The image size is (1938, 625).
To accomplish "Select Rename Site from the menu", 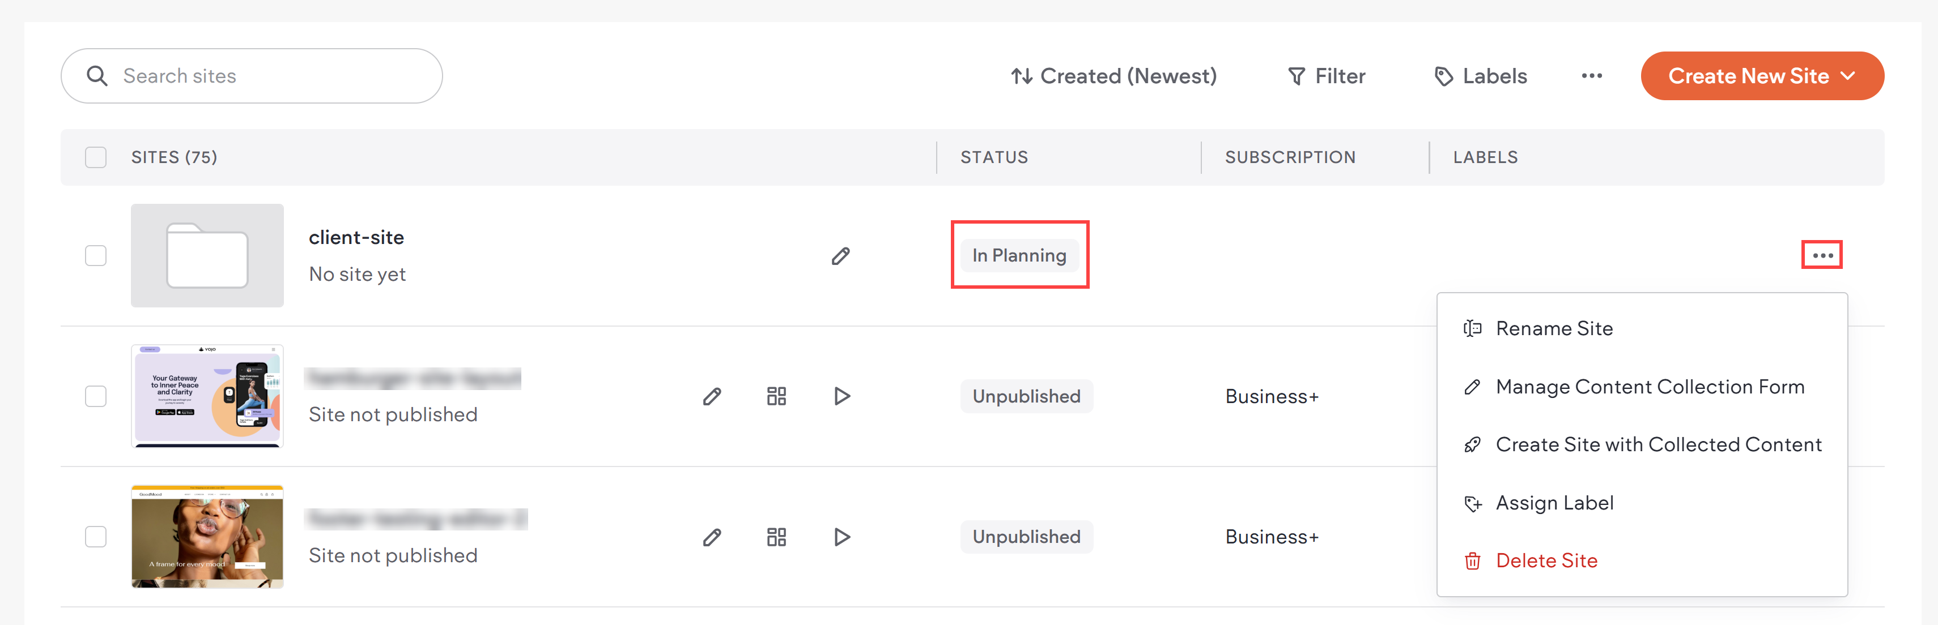I will click(x=1554, y=328).
